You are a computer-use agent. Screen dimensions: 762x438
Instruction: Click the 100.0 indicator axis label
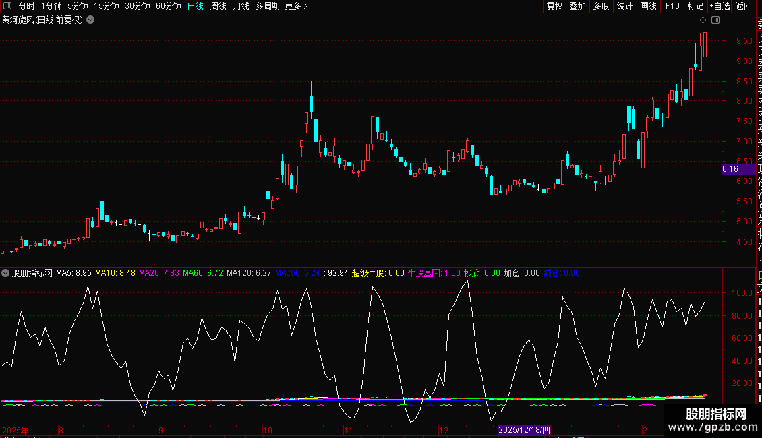pyautogui.click(x=742, y=293)
